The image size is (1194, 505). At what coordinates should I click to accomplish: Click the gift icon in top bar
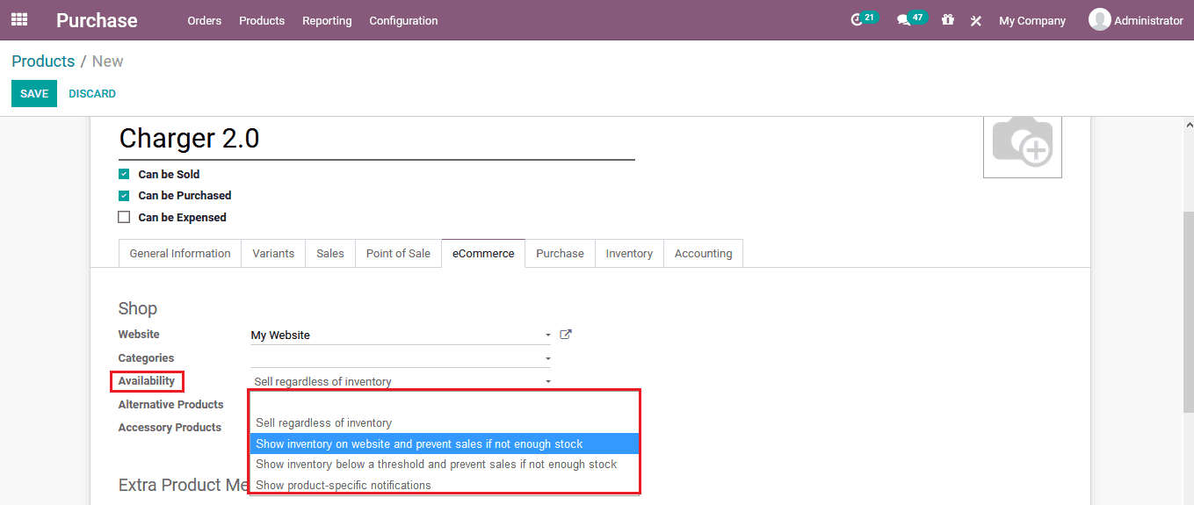pos(947,19)
